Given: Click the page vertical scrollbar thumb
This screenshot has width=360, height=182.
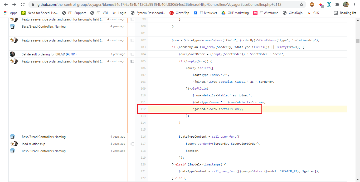Looking at the screenshot, I should pyautogui.click(x=358, y=41).
